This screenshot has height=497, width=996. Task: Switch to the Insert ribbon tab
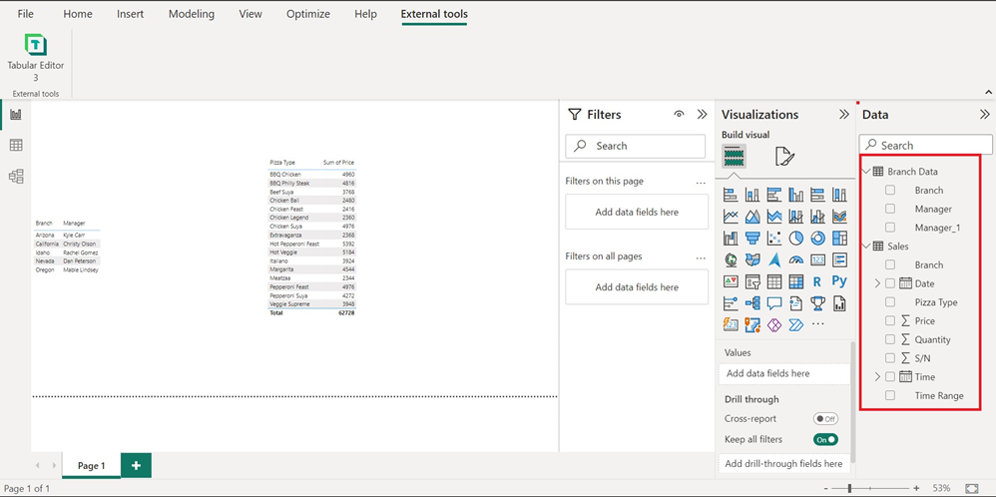[130, 13]
